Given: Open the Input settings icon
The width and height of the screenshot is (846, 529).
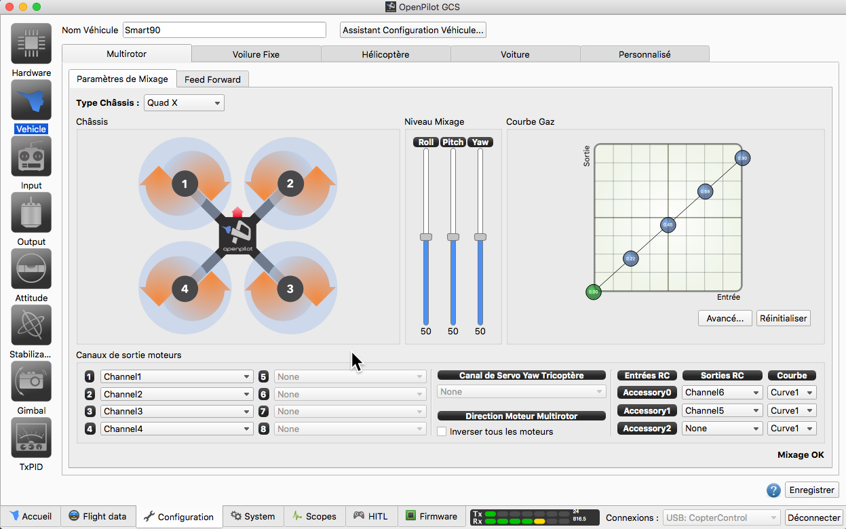Looking at the screenshot, I should tap(31, 157).
